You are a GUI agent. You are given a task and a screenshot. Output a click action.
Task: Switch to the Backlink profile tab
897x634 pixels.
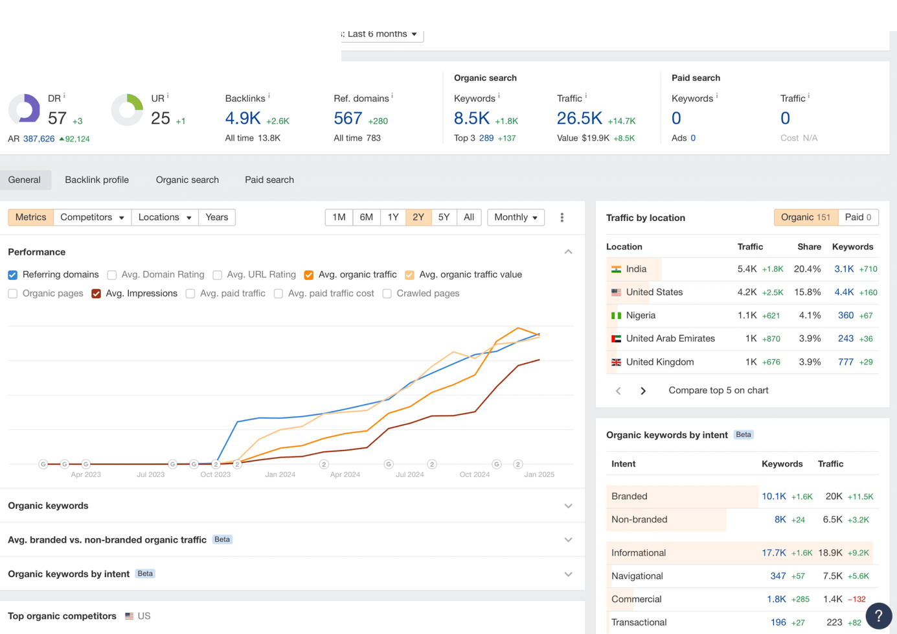(97, 180)
